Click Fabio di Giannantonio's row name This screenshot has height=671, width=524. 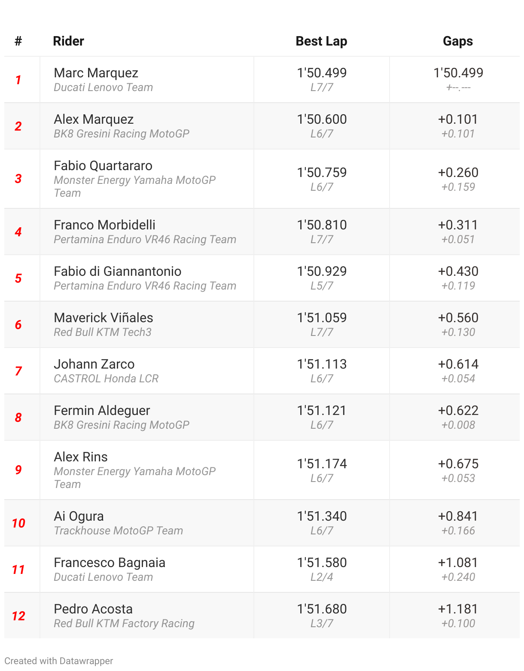[x=118, y=271]
